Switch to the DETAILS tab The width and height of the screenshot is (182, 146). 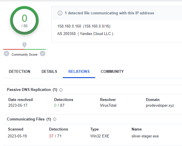49,71
